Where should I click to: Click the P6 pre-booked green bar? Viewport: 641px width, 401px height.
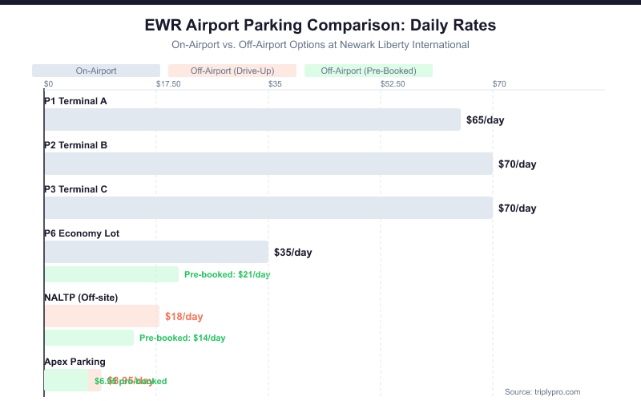point(111,274)
